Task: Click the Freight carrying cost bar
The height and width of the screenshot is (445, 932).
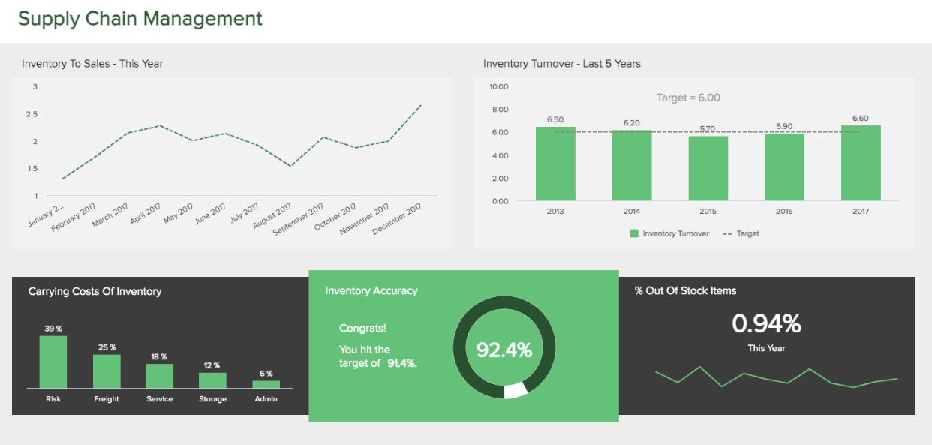Action: tap(107, 371)
